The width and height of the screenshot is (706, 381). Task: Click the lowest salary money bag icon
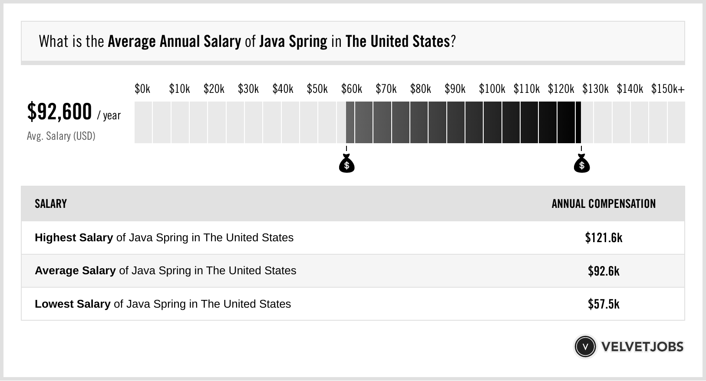coord(346,164)
